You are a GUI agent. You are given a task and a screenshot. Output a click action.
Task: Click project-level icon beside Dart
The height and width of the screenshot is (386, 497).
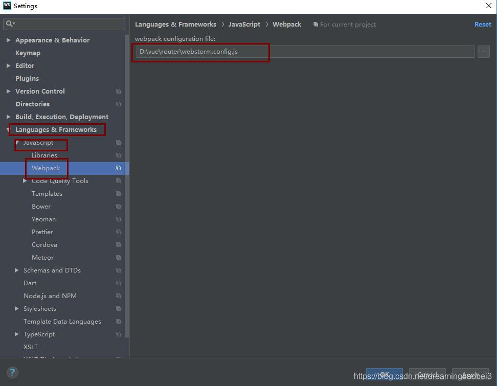[118, 283]
